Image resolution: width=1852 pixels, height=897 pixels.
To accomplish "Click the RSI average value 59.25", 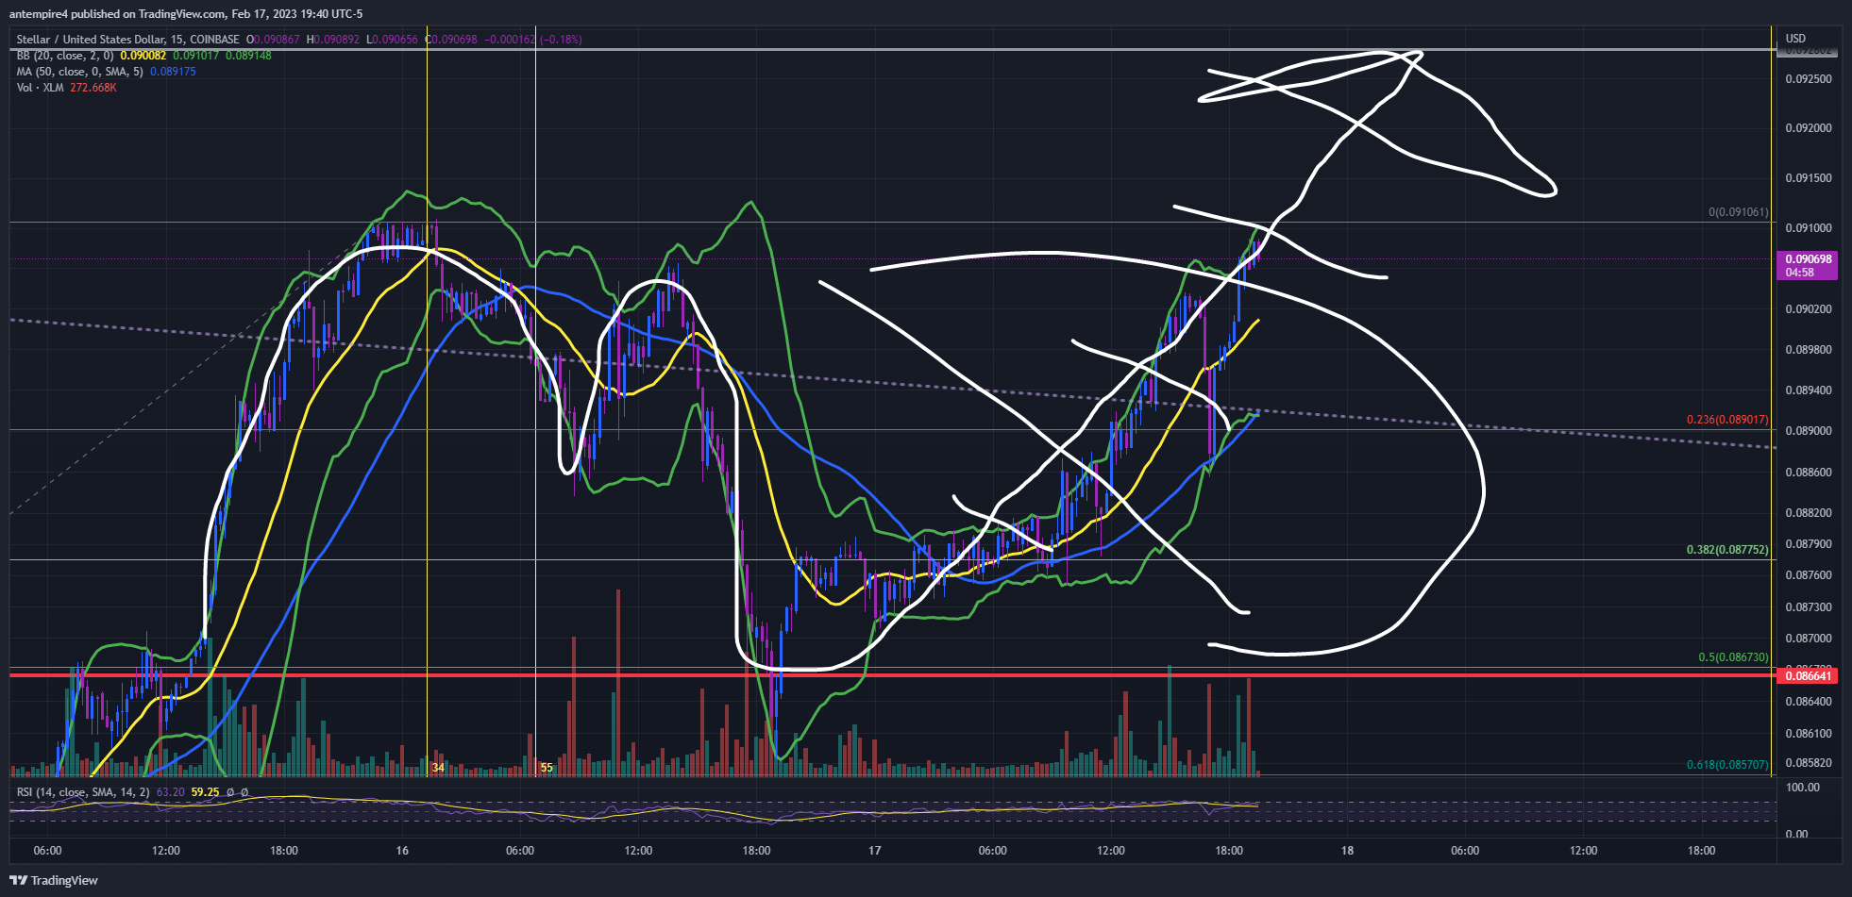I will (x=205, y=792).
